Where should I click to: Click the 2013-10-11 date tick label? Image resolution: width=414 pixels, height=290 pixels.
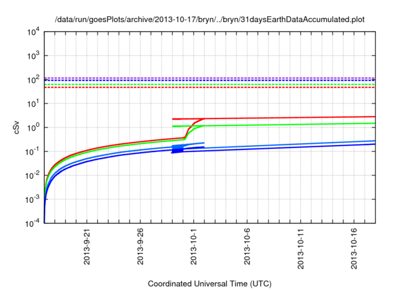pos(300,249)
